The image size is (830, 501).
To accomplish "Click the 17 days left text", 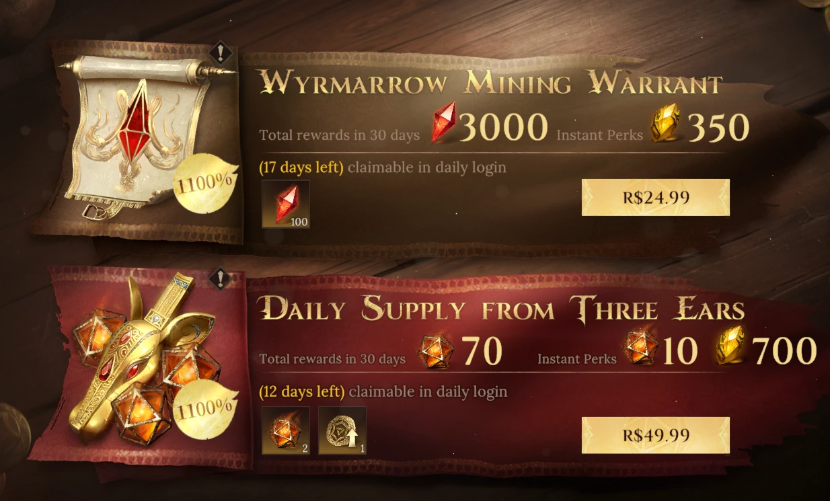I will [x=301, y=167].
